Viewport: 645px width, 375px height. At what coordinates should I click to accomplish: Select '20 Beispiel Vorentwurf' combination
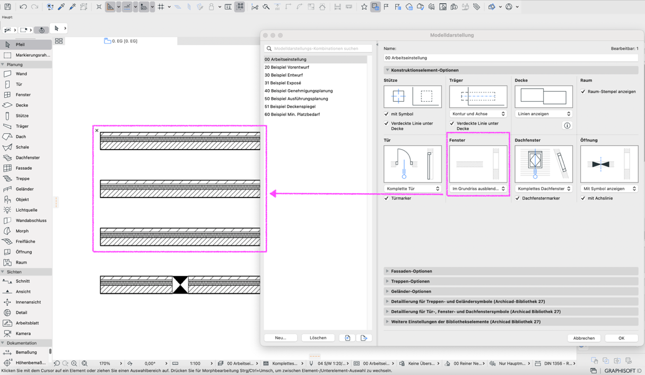[x=315, y=67]
